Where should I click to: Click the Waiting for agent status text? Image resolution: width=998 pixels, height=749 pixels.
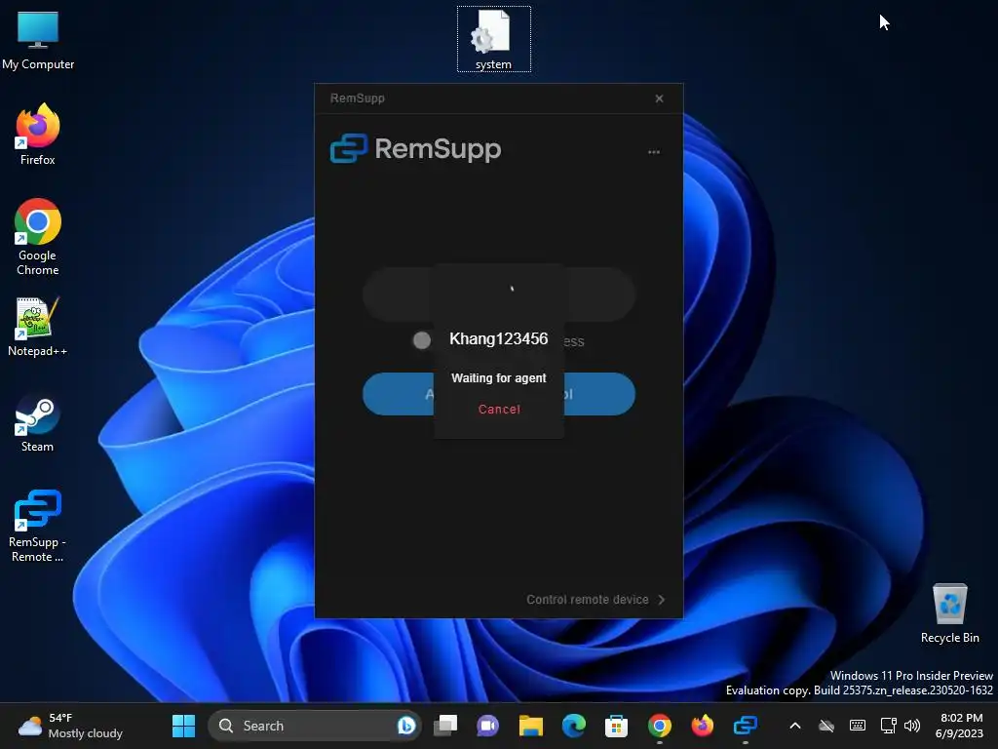point(498,378)
